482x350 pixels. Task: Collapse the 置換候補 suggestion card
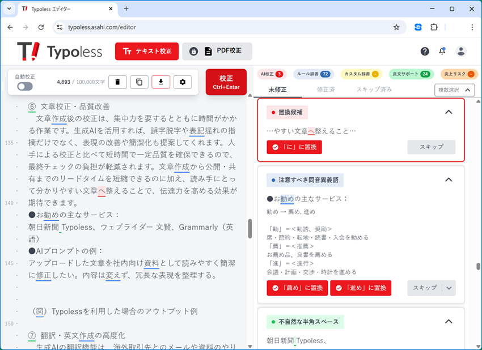pyautogui.click(x=449, y=112)
